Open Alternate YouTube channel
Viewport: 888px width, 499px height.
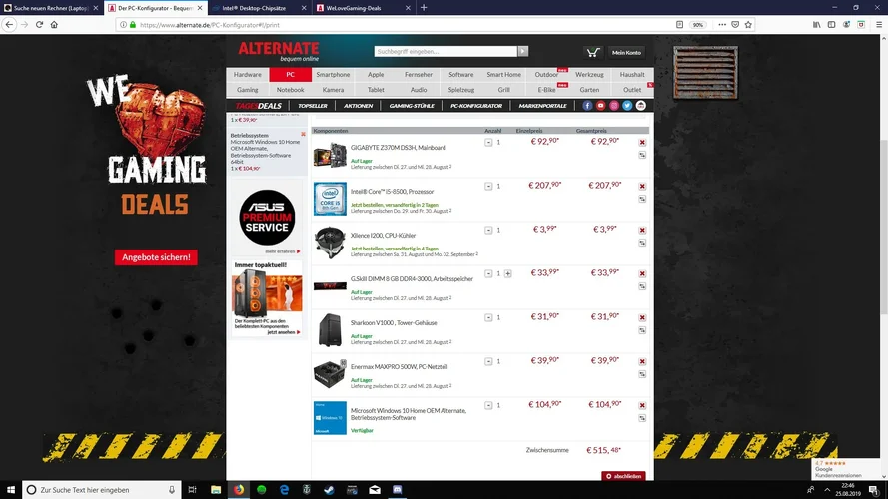[601, 106]
